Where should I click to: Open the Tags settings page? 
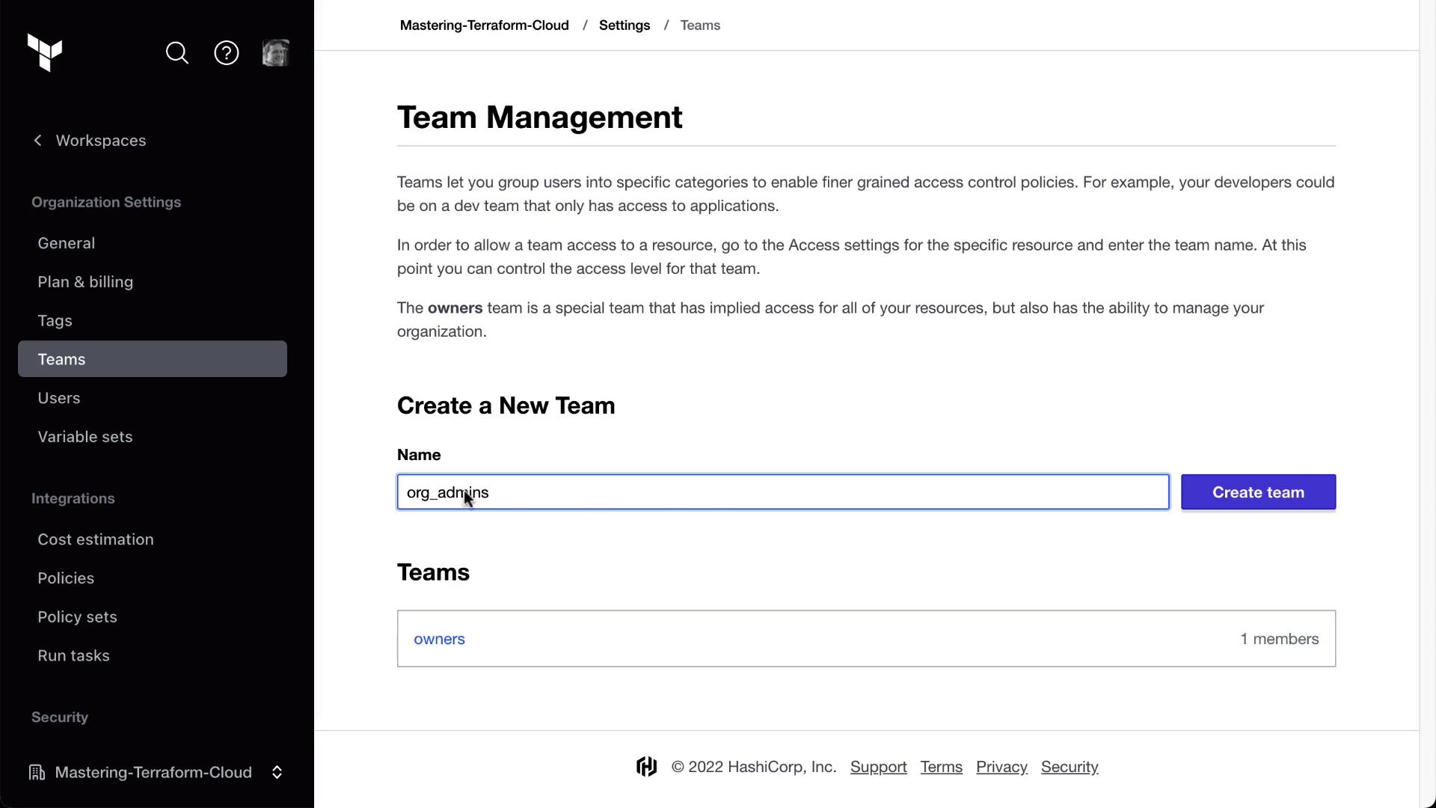[55, 321]
